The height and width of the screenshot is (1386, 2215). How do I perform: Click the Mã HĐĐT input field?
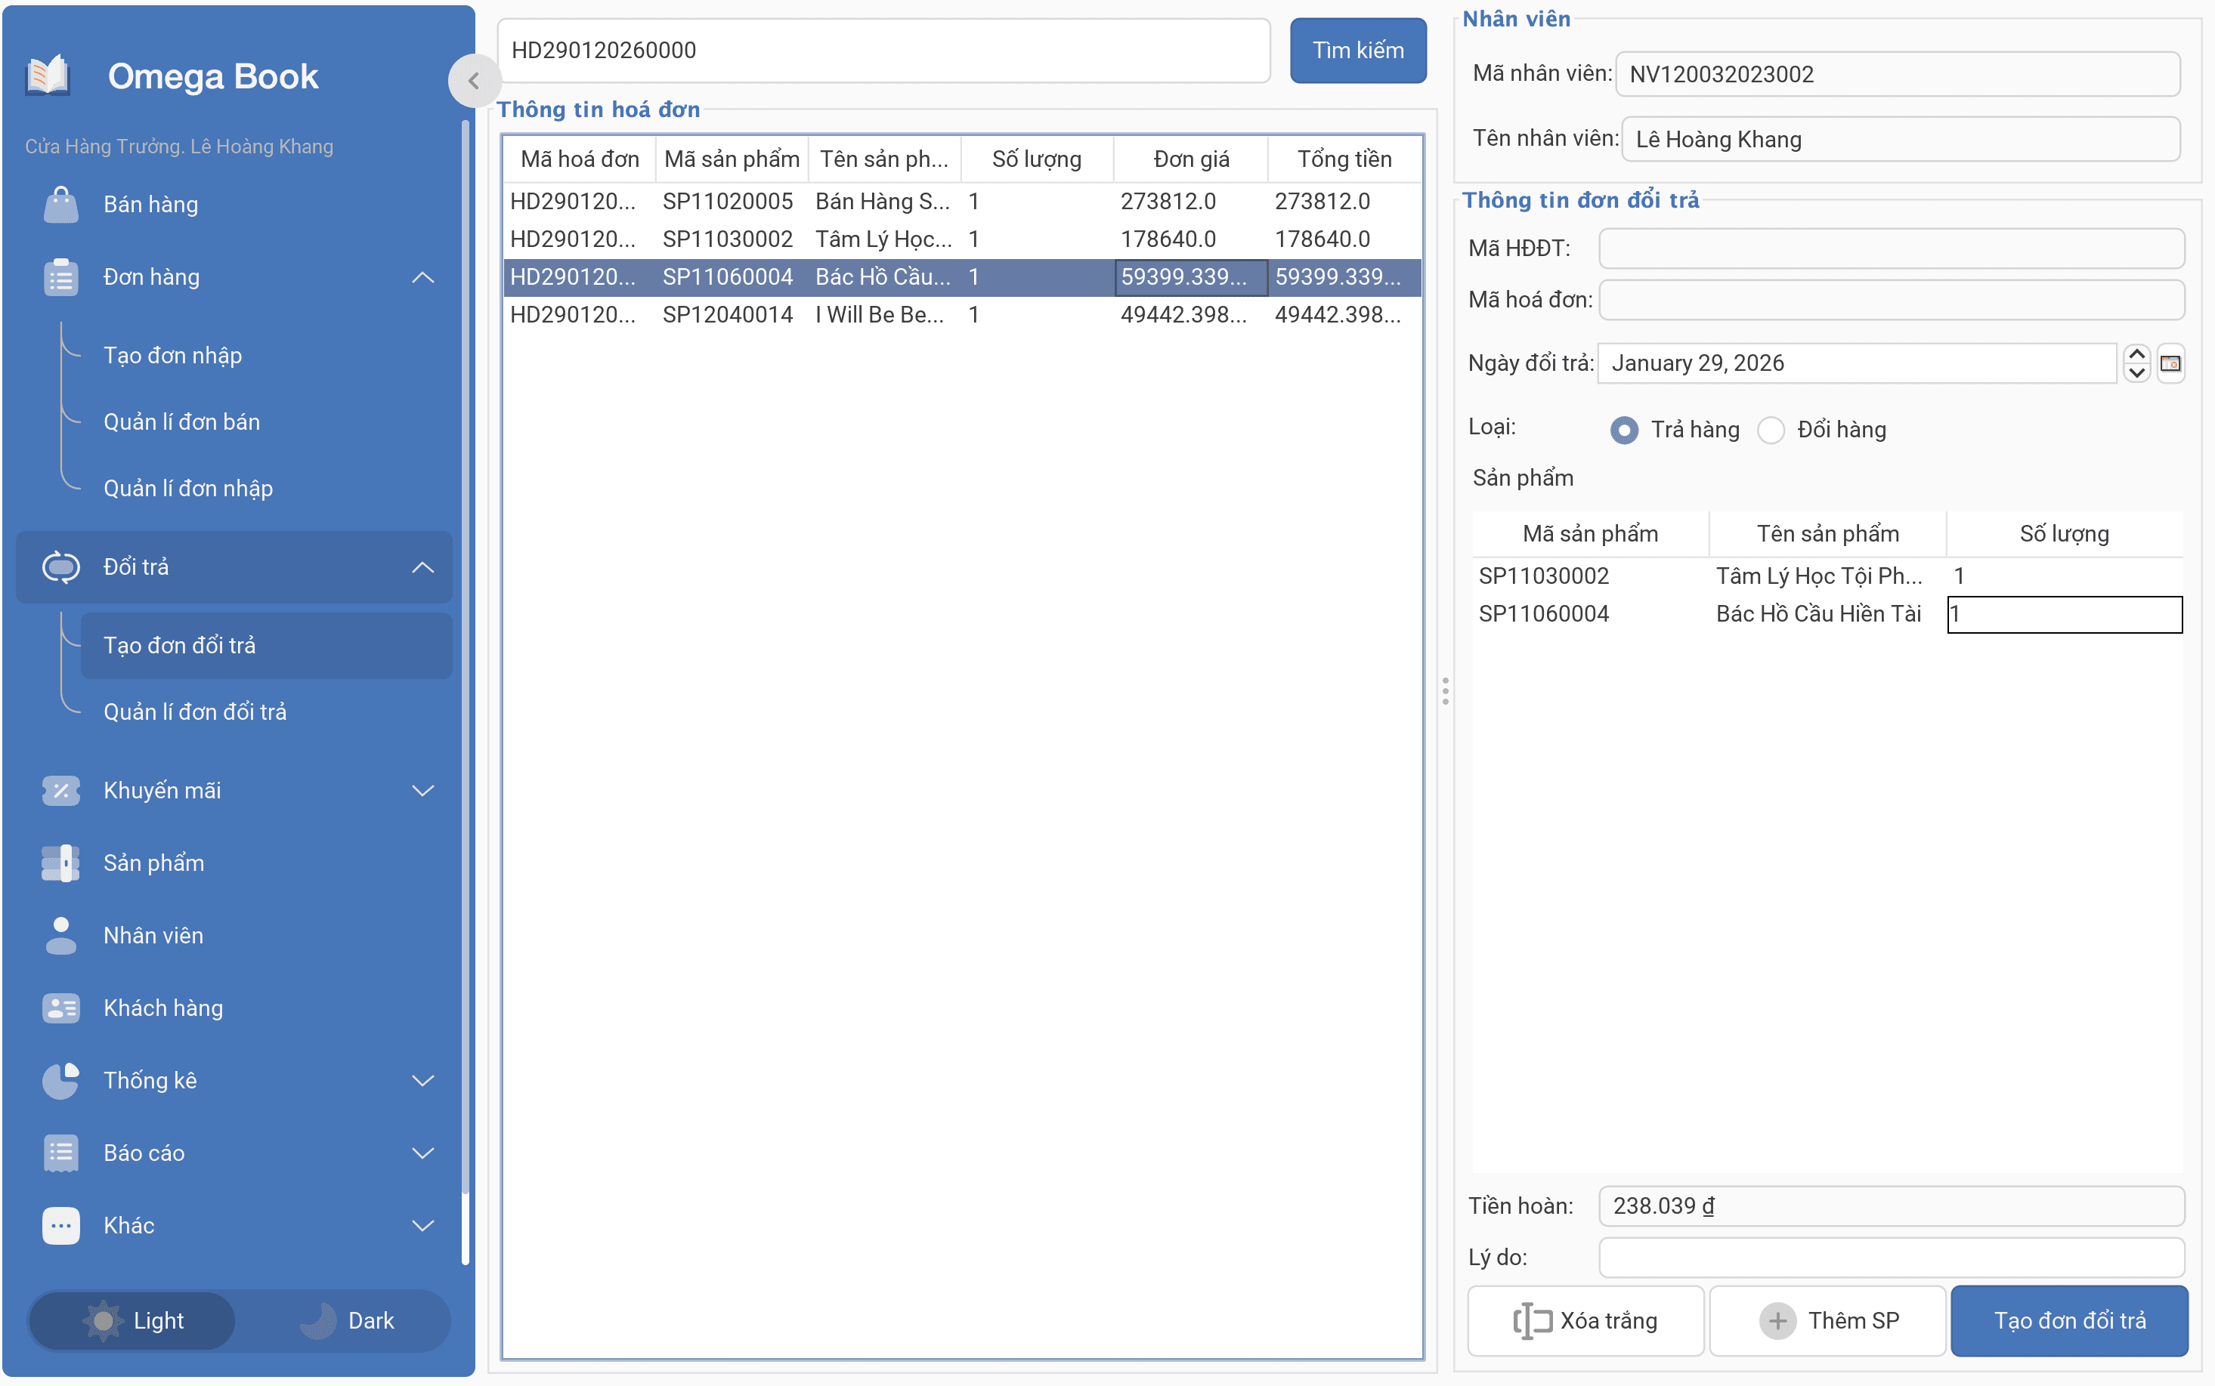tap(1892, 248)
